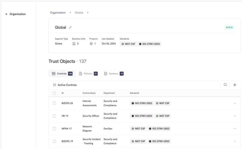Click the ISO 27001:2022 standards tag in header
Image resolution: width=242 pixels, height=149 pixels.
pos(149,44)
